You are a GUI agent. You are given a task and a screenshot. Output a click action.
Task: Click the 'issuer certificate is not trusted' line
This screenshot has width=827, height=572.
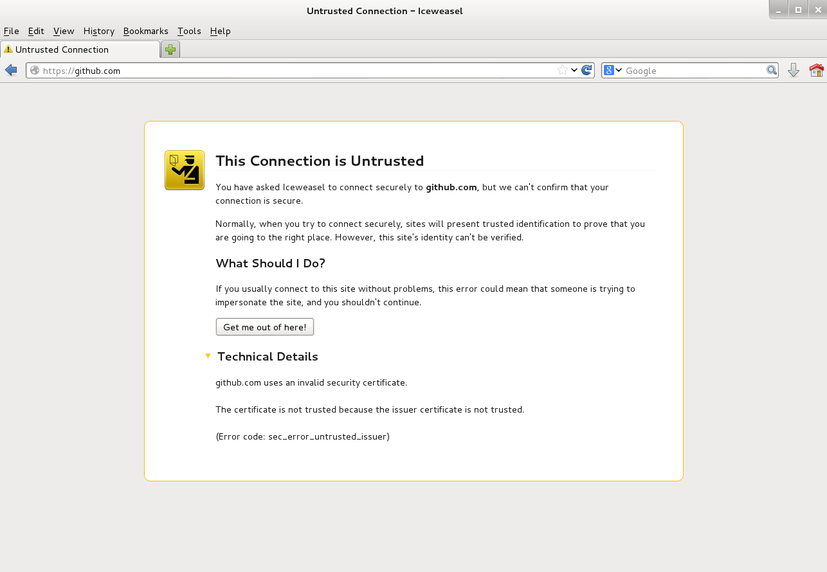pyautogui.click(x=370, y=410)
